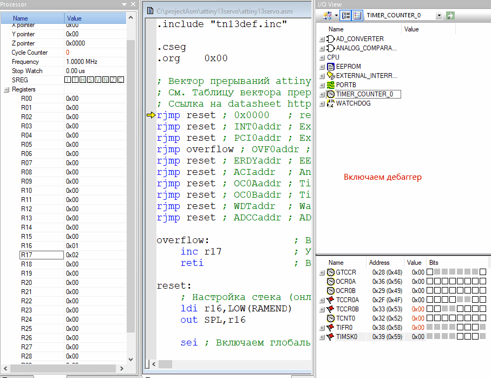Click the Address column header in register list

click(379, 263)
